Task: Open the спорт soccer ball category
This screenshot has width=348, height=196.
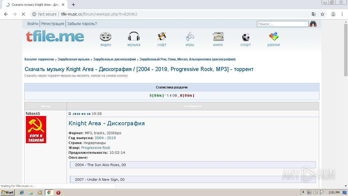Action: pos(246,37)
